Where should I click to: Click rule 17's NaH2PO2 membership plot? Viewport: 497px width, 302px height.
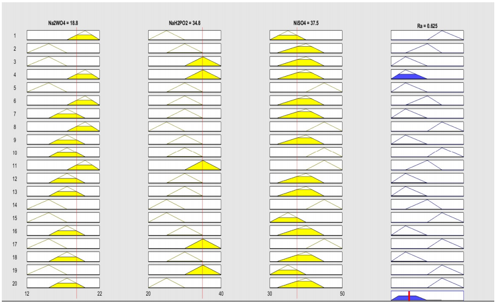tap(184, 244)
